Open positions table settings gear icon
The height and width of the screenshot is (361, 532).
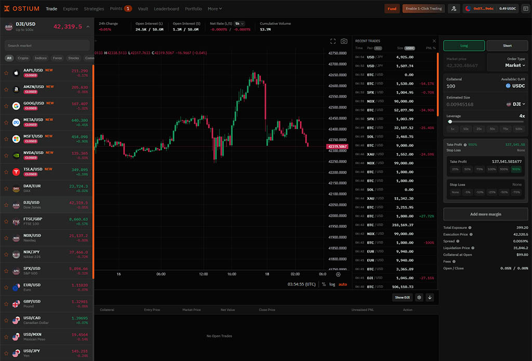419,297
